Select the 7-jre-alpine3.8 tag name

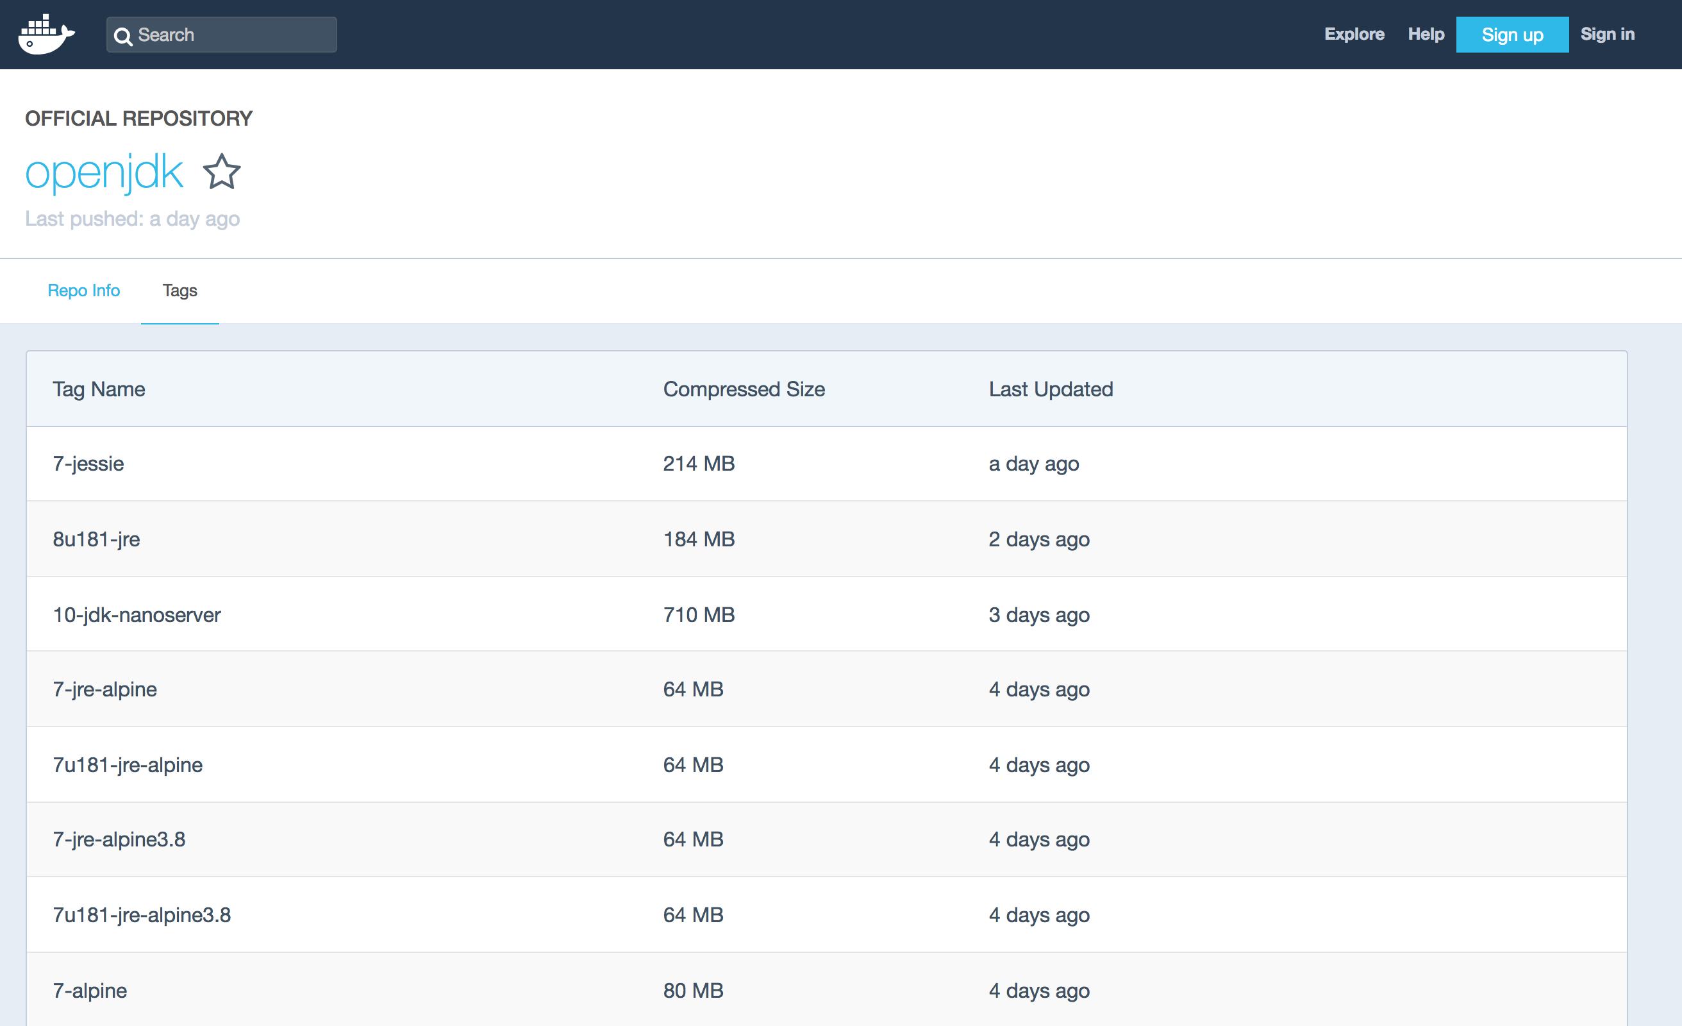click(119, 839)
